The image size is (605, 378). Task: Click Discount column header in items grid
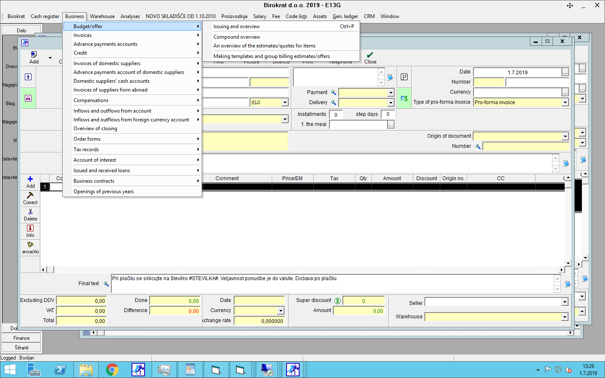427,178
